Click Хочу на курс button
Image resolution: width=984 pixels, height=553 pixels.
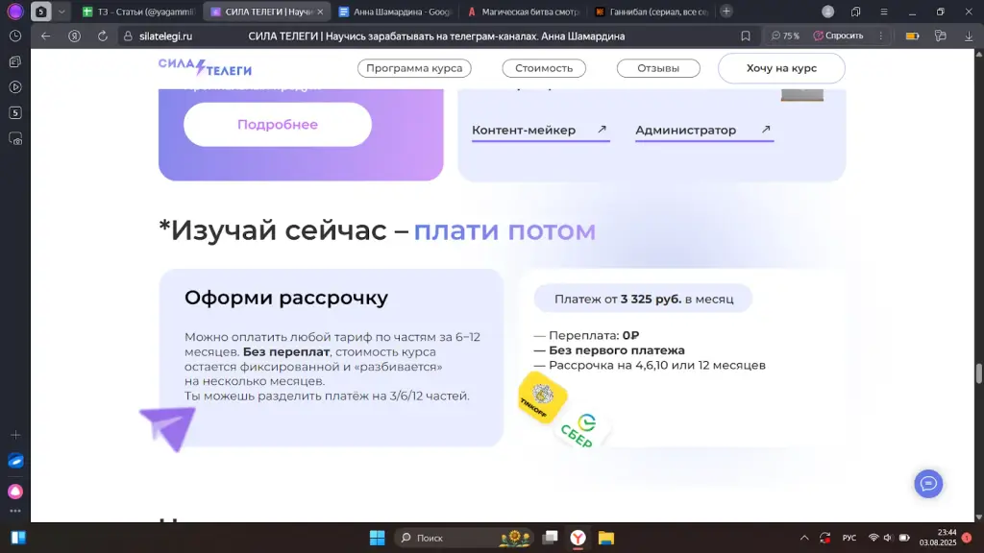[x=781, y=68]
